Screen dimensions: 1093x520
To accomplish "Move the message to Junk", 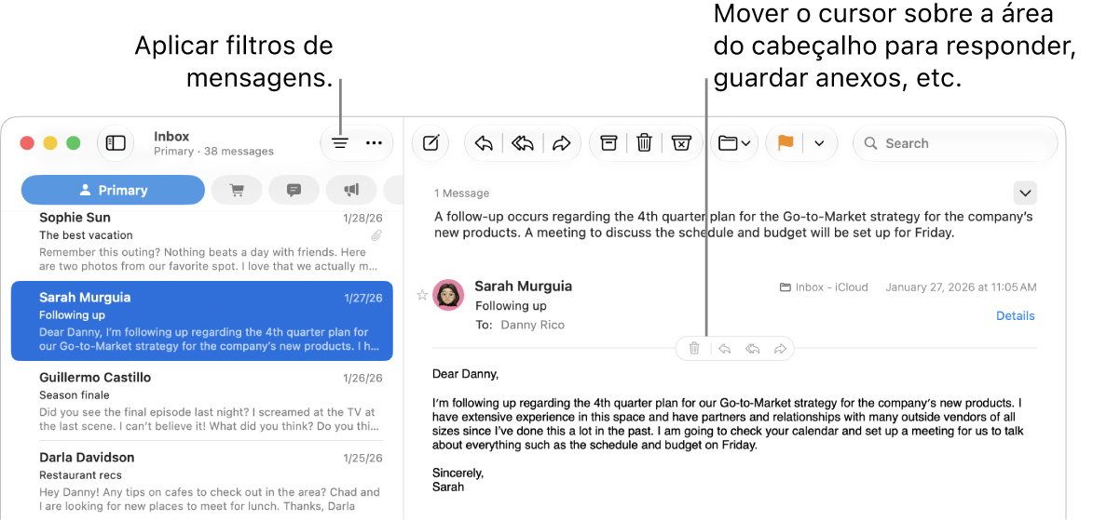I will [680, 143].
